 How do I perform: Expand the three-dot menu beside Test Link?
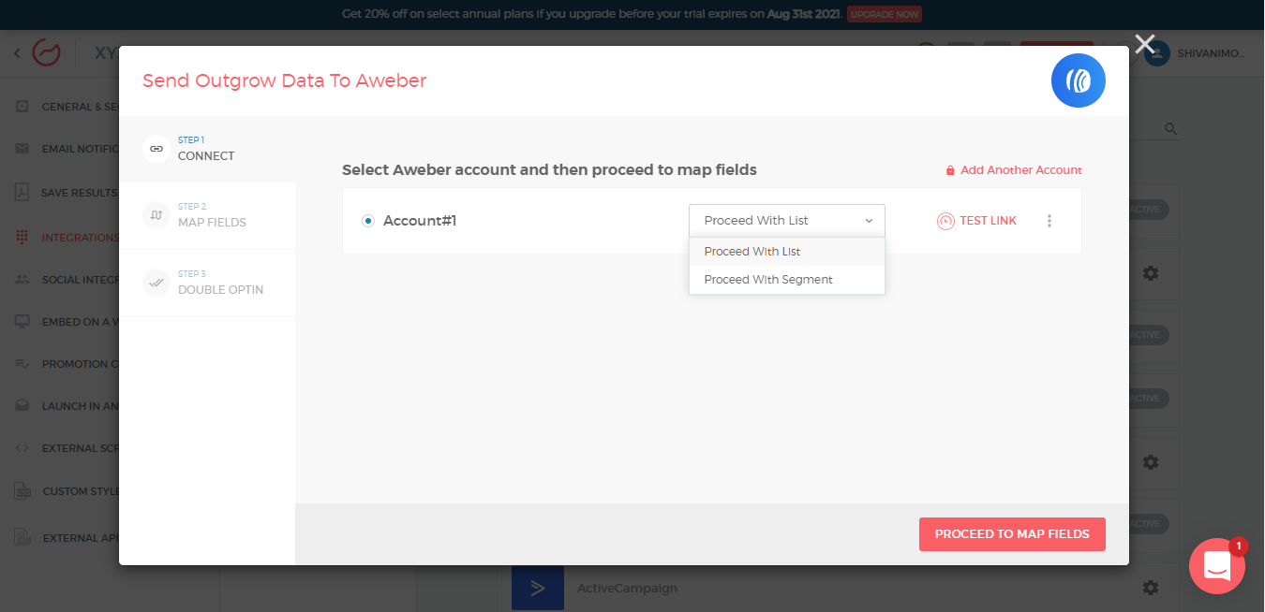pos(1049,221)
